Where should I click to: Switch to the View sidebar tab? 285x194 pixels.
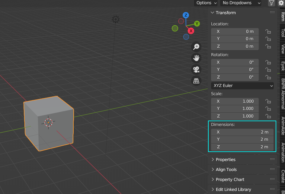pyautogui.click(x=283, y=49)
